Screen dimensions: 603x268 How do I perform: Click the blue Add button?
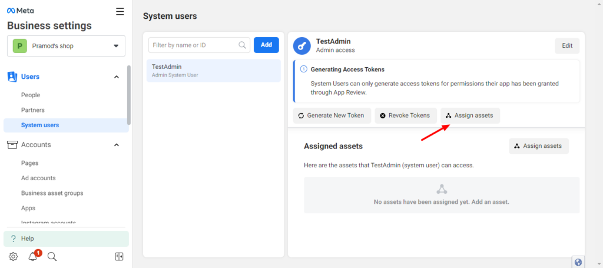pyautogui.click(x=266, y=45)
